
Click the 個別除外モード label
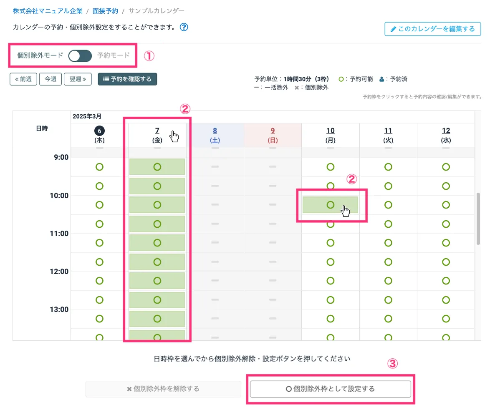point(40,55)
